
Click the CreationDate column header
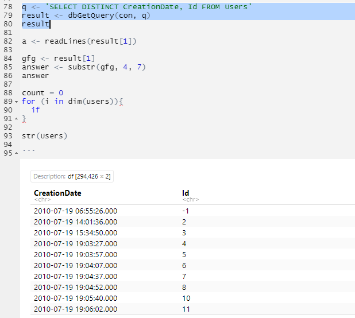[x=57, y=193]
